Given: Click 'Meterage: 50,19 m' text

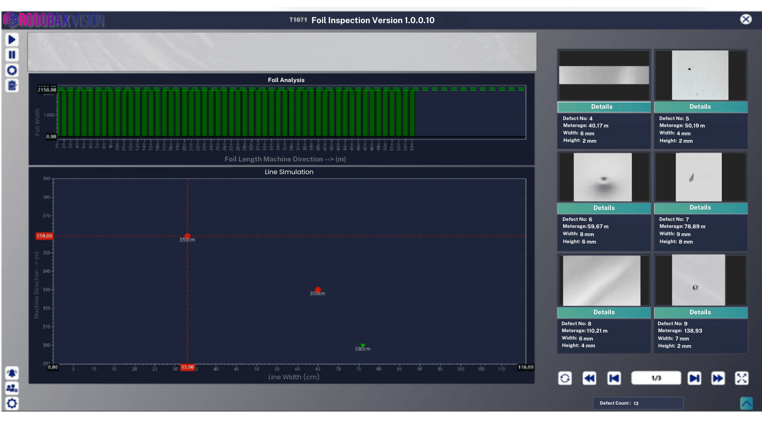Looking at the screenshot, I should point(682,126).
